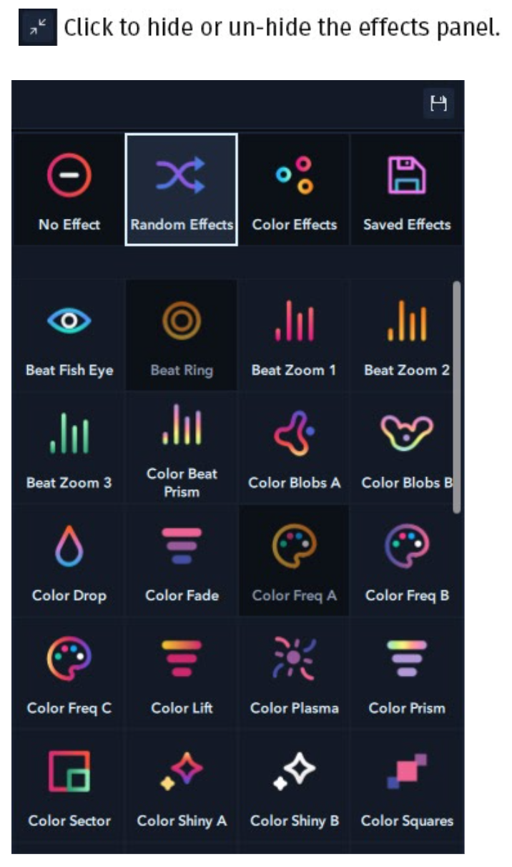Screen dimensions: 512x867
Task: Pick the Color Shiny B effect
Action: (294, 785)
